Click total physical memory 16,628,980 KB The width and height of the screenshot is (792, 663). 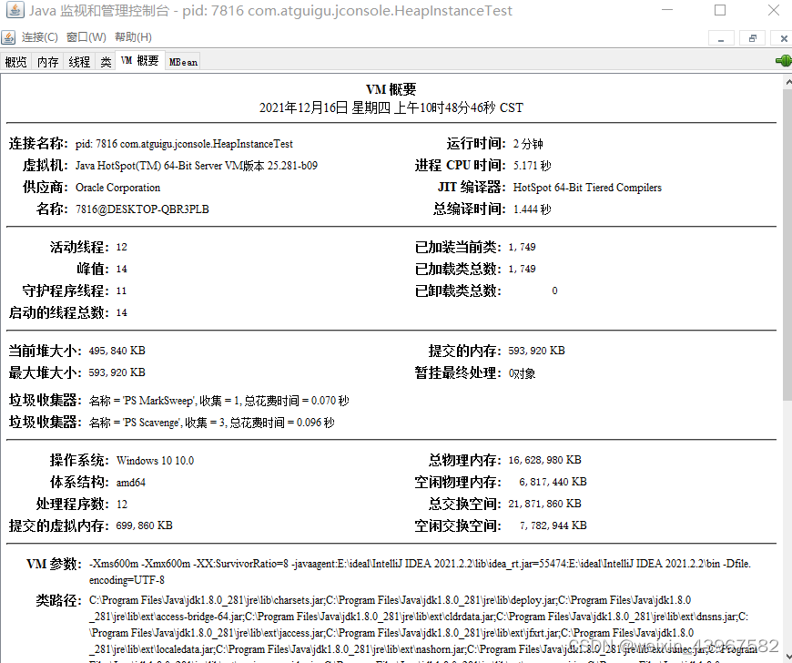[544, 460]
